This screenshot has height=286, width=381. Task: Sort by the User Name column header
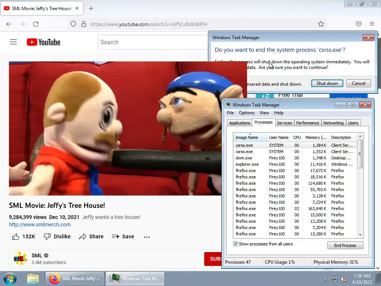point(279,137)
